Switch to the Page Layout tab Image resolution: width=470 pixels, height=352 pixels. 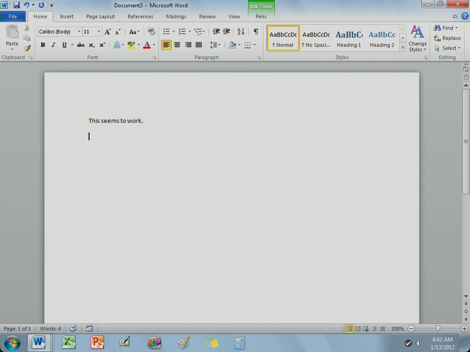(100, 16)
